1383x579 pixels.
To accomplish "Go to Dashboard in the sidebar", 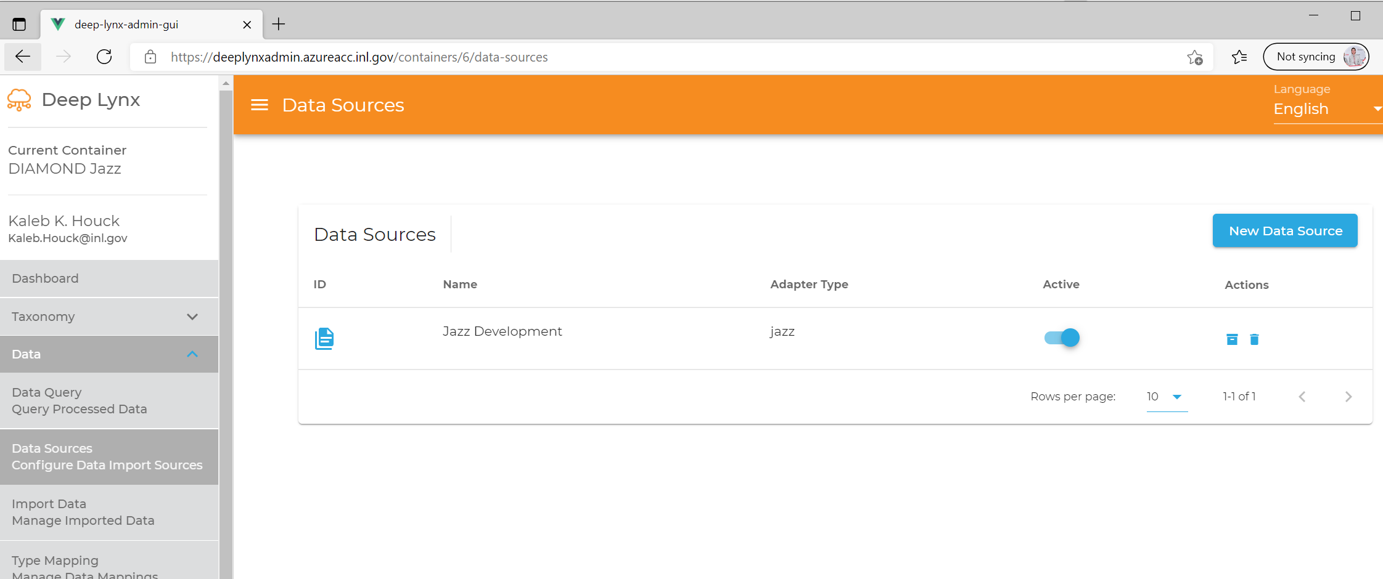I will 46,278.
